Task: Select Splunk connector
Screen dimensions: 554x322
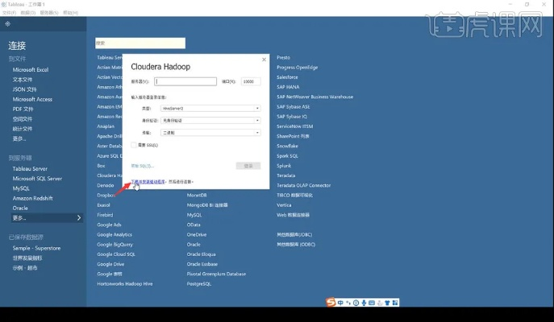Action: (284, 166)
